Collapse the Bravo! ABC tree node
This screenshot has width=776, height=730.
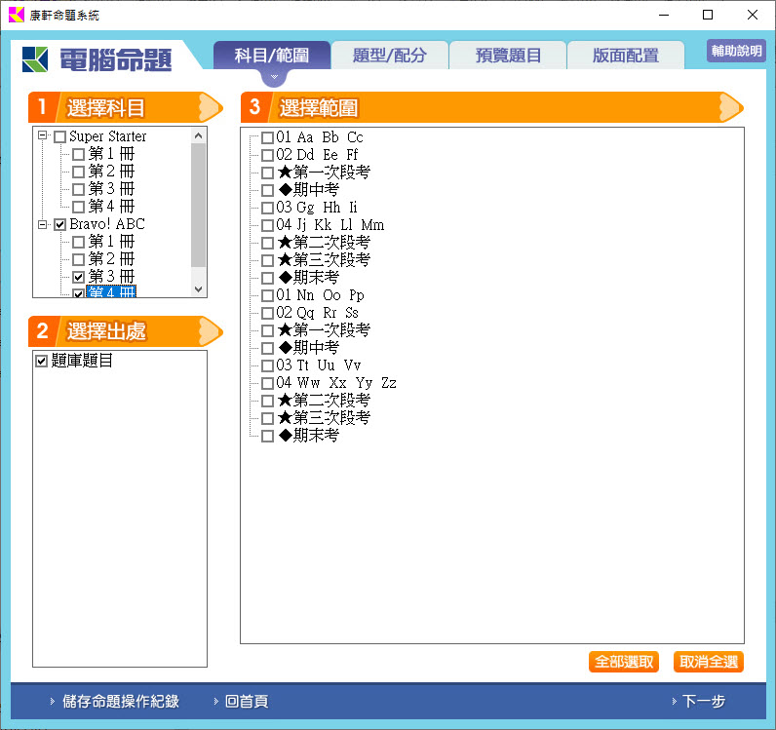tap(43, 224)
